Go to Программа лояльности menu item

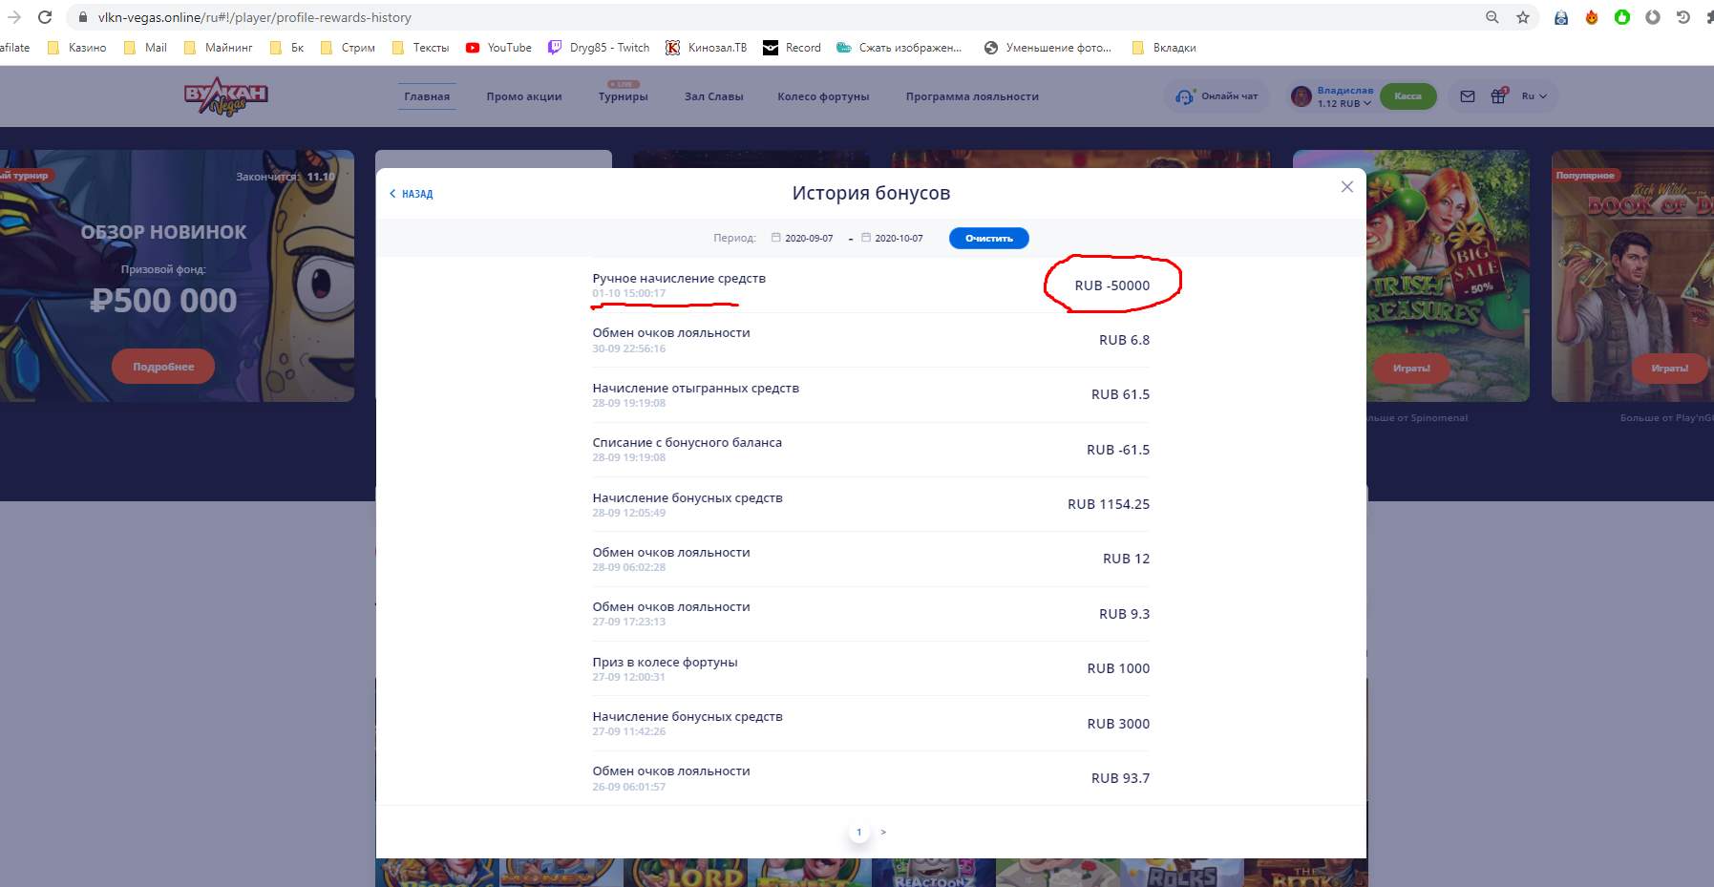coord(972,96)
